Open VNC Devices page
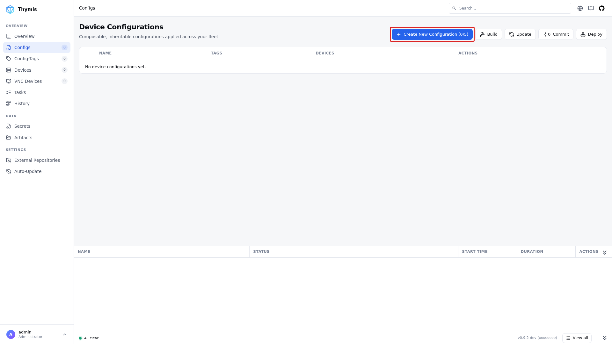The image size is (612, 344). click(x=37, y=81)
